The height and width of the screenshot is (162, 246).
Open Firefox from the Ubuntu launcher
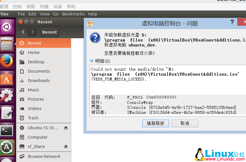[x=7, y=61]
